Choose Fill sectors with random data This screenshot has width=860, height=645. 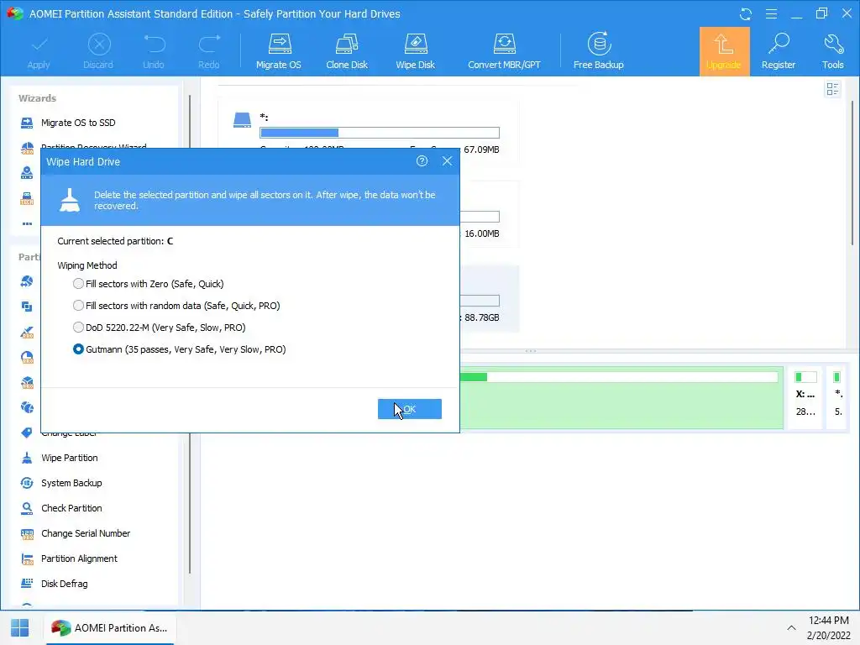78,306
